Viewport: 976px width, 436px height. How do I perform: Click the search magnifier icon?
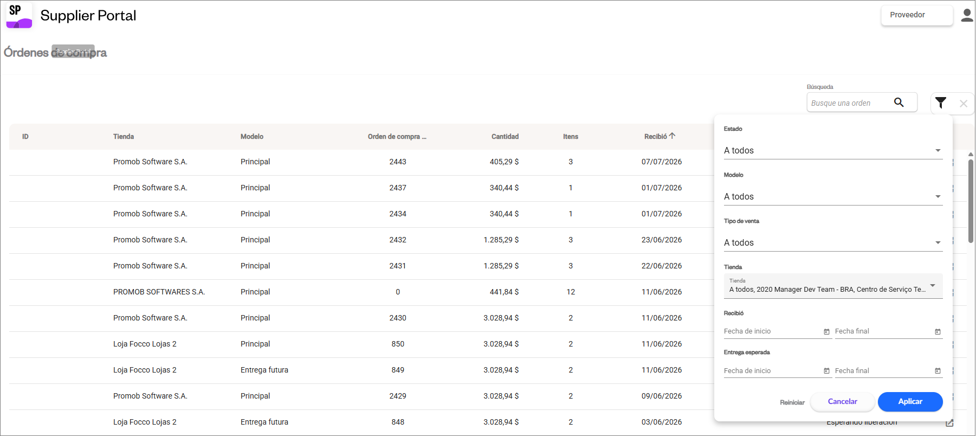899,102
